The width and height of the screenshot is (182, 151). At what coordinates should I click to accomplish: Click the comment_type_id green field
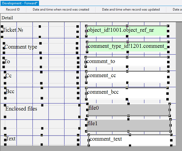[127, 46]
